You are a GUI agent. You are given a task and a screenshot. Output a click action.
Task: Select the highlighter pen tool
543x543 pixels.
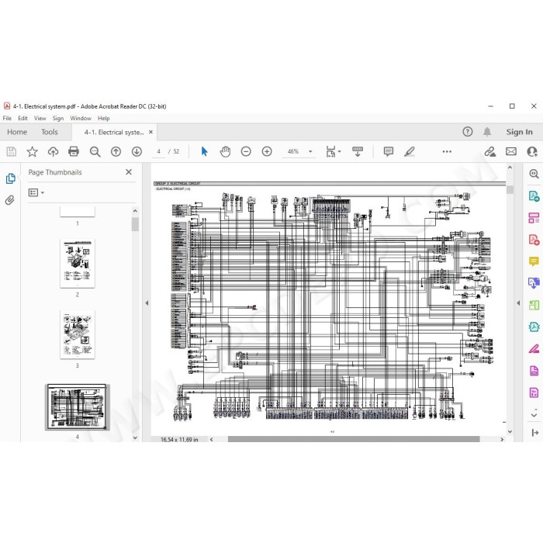click(410, 152)
